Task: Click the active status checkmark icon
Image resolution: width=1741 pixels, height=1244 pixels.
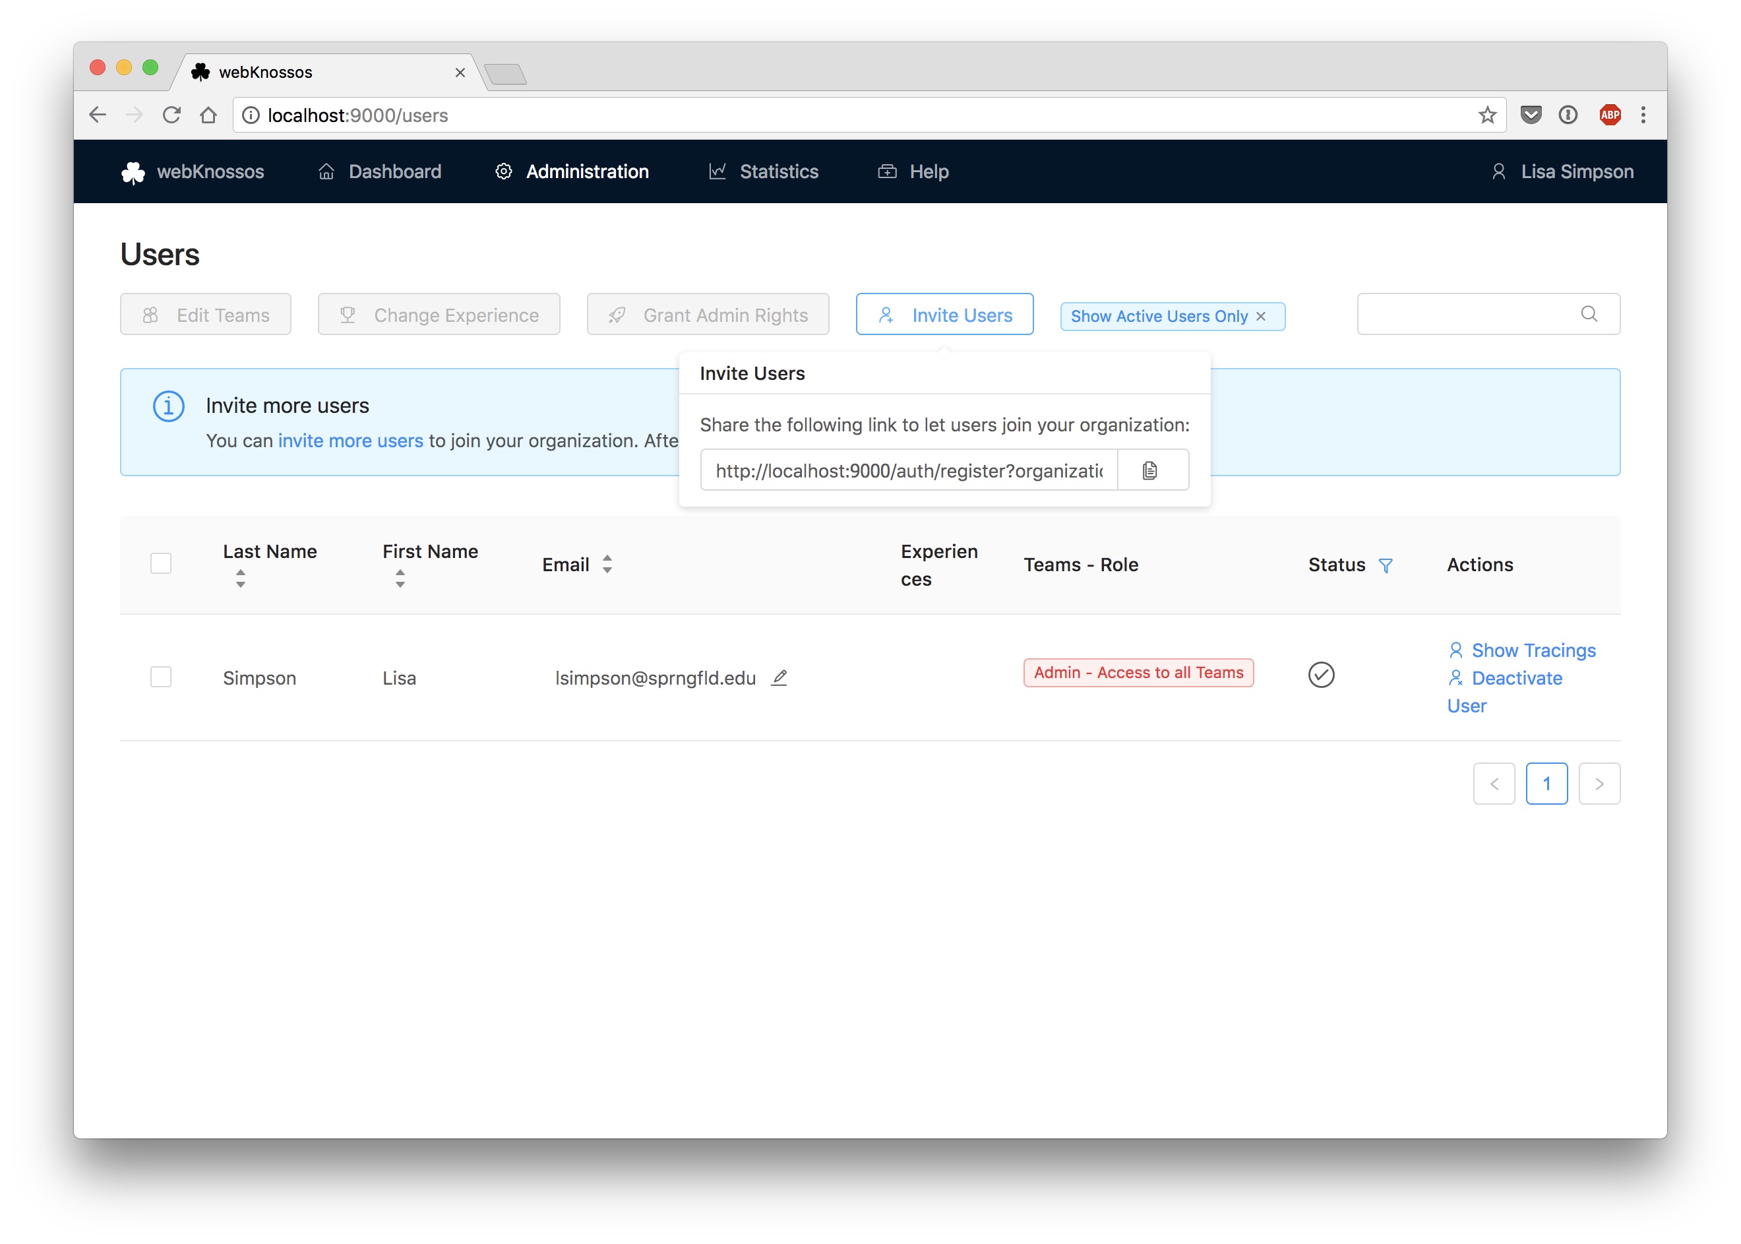Action: (1322, 675)
